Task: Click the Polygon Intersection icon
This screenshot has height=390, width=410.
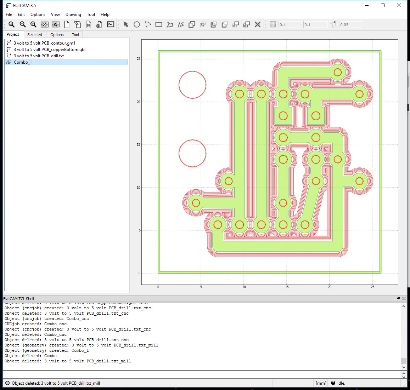Action: tap(203, 24)
